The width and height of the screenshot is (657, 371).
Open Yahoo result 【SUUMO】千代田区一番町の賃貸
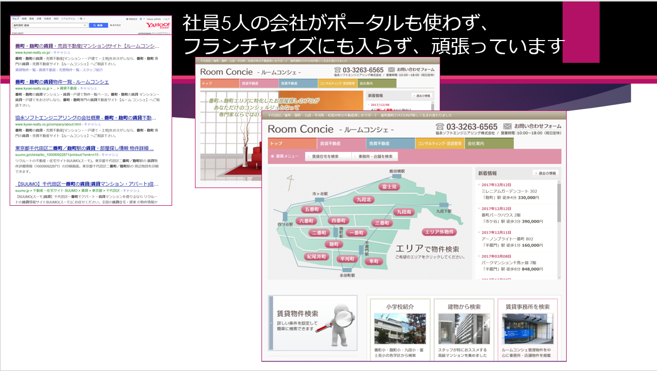coord(87,184)
